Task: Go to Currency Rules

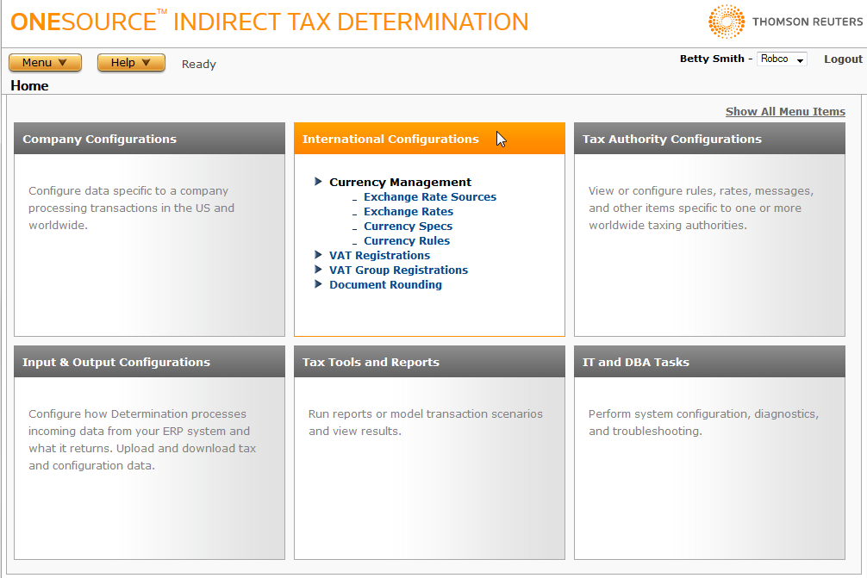Action: (x=407, y=240)
